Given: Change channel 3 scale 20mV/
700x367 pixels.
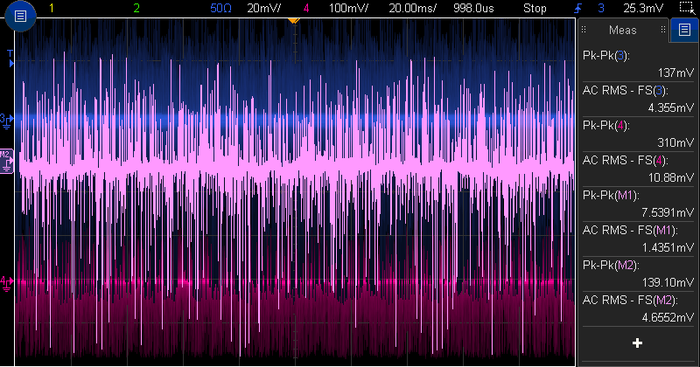Looking at the screenshot, I should [264, 8].
